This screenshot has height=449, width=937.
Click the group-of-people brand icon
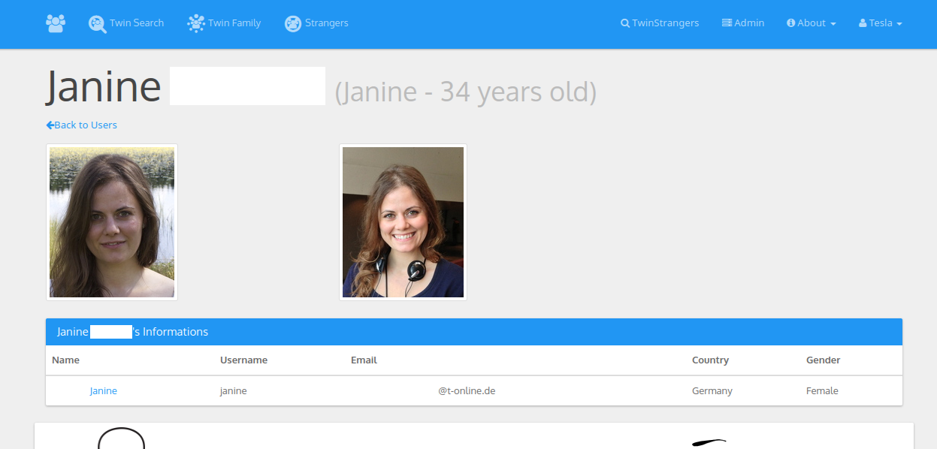coord(56,23)
